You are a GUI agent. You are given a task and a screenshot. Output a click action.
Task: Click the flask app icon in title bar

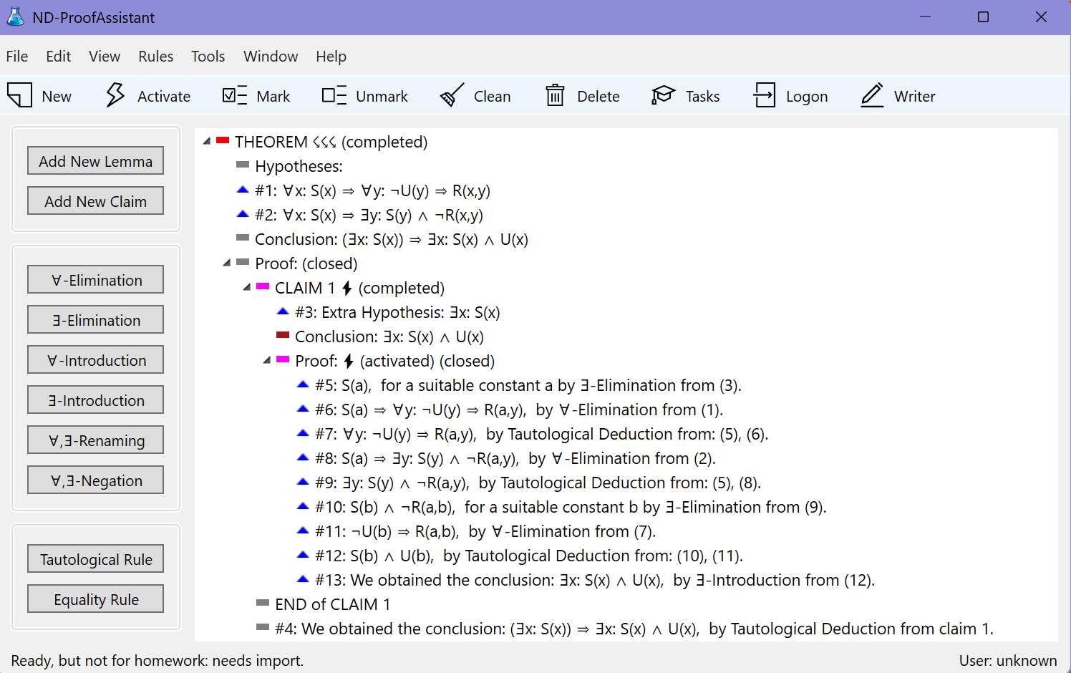(15, 17)
